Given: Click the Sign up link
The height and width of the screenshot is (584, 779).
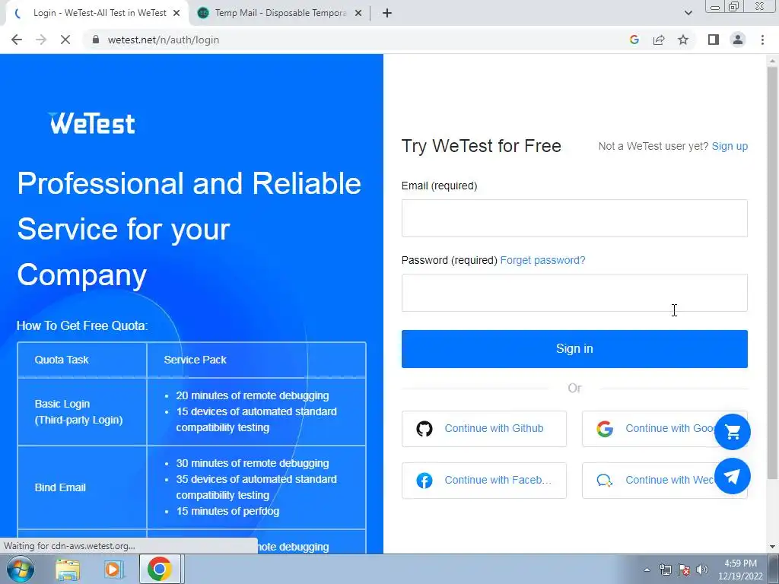Looking at the screenshot, I should pos(730,146).
